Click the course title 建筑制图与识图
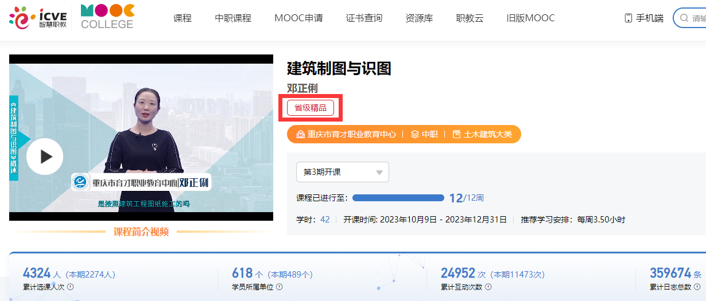This screenshot has height=301, width=706. [x=339, y=68]
